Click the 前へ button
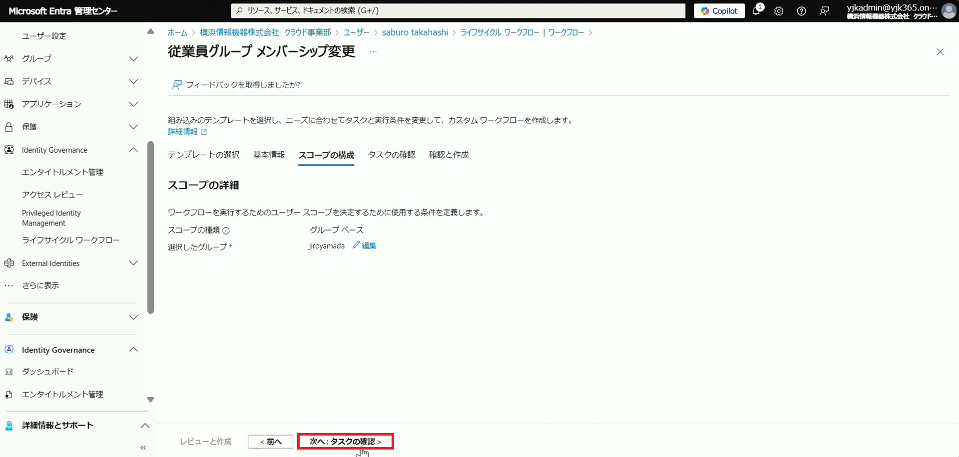Screen dimensions: 959x457 click(x=270, y=442)
